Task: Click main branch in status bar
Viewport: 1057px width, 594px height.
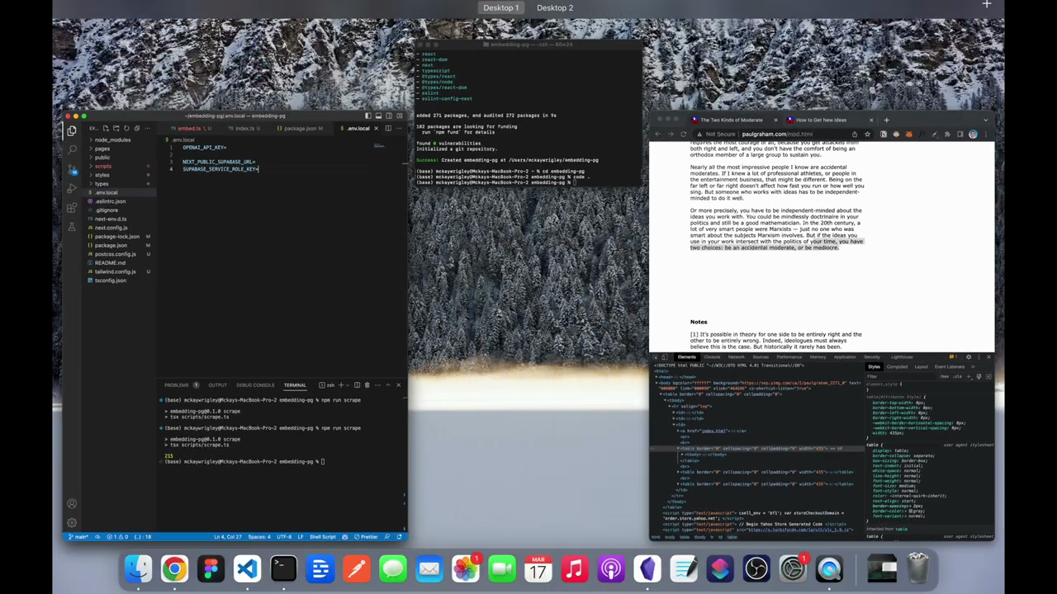Action: [78, 536]
